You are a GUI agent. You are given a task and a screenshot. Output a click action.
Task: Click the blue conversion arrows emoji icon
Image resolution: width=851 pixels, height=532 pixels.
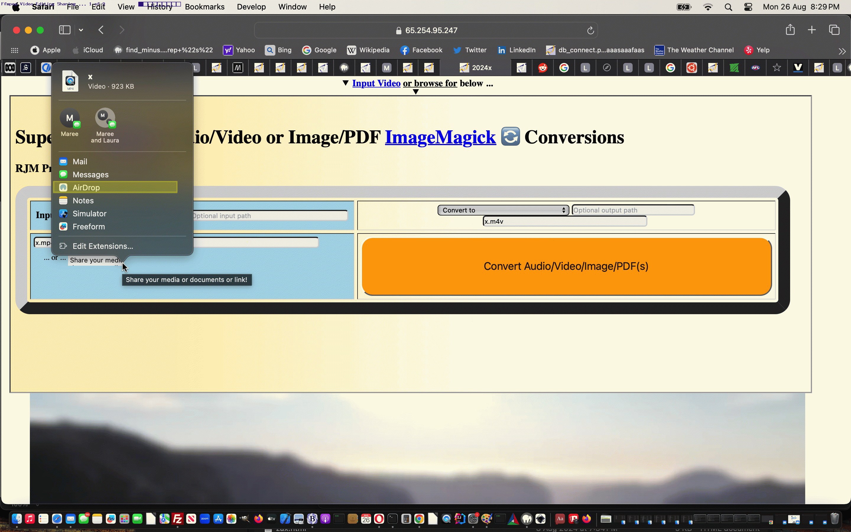(x=510, y=136)
